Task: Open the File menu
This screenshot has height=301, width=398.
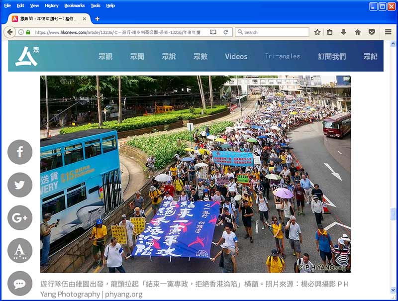Action: point(7,5)
